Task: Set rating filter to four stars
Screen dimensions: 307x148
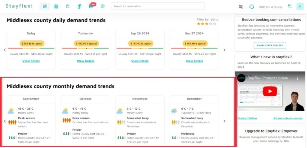Action: tap(211, 24)
